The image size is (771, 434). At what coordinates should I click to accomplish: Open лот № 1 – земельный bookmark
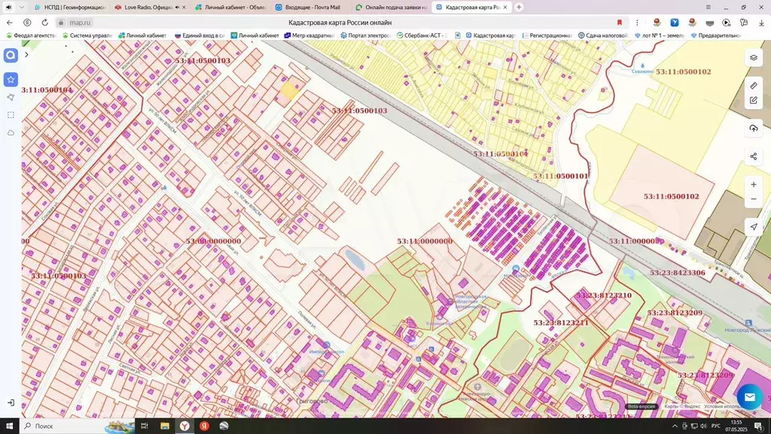[660, 35]
